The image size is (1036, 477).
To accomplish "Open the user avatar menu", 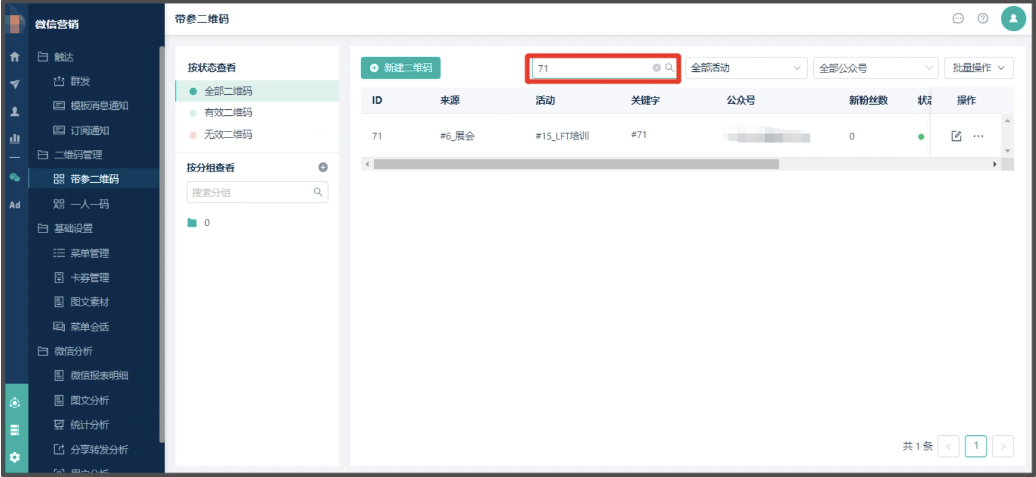I will [x=1013, y=18].
